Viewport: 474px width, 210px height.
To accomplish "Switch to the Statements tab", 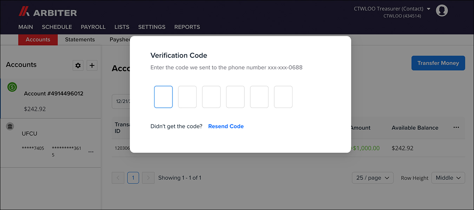I will [80, 40].
